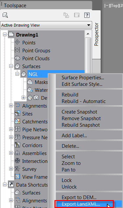Expand the Definition node under NGL
The image size is (123, 208).
(23, 98)
